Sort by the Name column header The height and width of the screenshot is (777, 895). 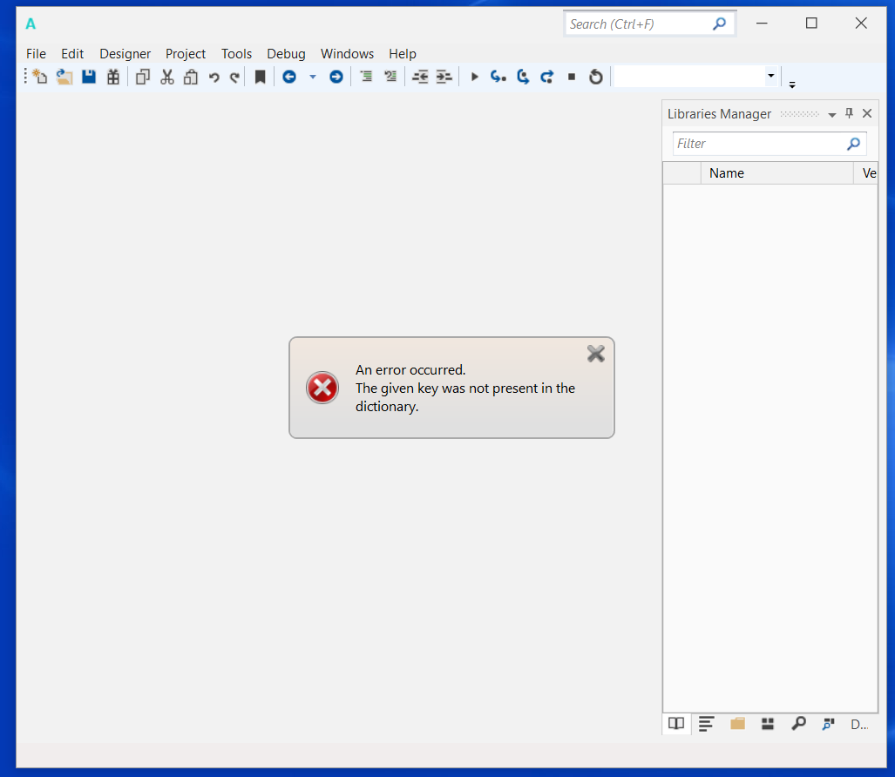point(776,172)
